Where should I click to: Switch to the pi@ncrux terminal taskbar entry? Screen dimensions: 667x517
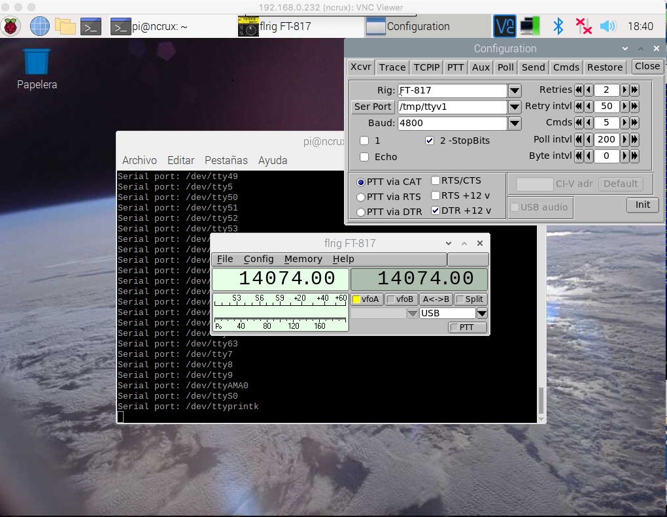pyautogui.click(x=150, y=26)
